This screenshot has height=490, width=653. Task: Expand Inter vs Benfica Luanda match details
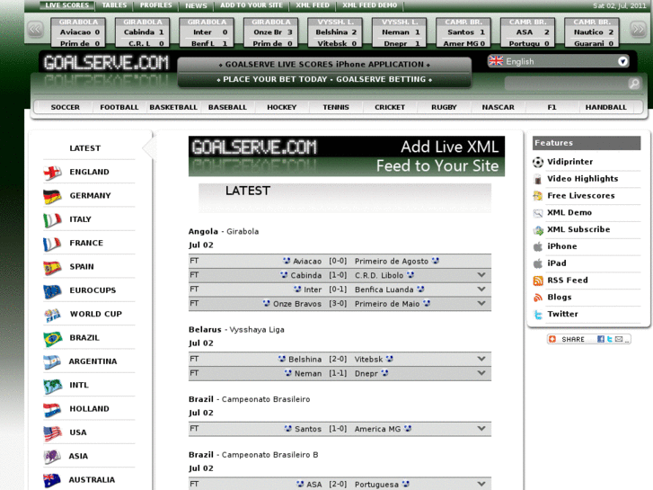coord(481,290)
